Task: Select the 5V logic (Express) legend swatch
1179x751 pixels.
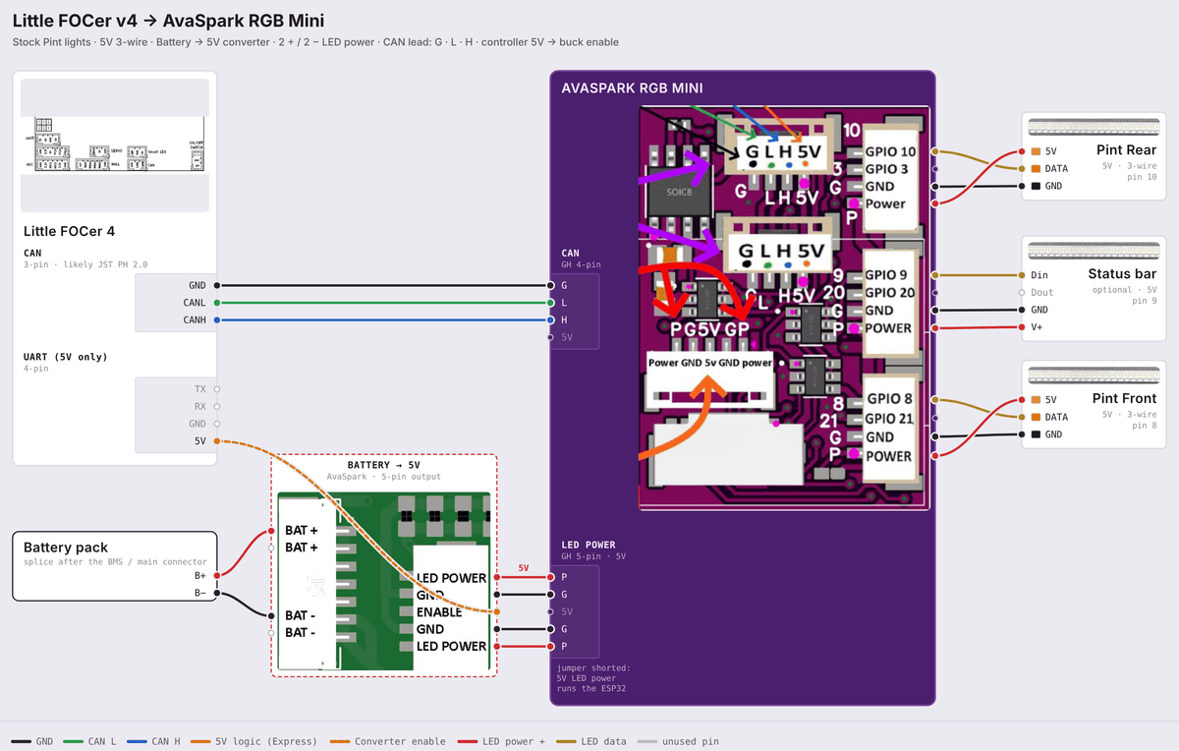Action: click(201, 741)
